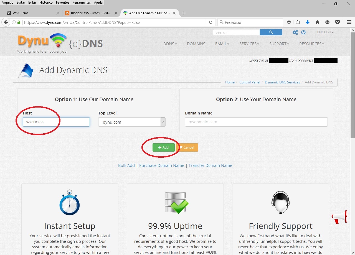The width and height of the screenshot is (355, 255).
Task: Click the Dynu logo
Action: [x=42, y=41]
